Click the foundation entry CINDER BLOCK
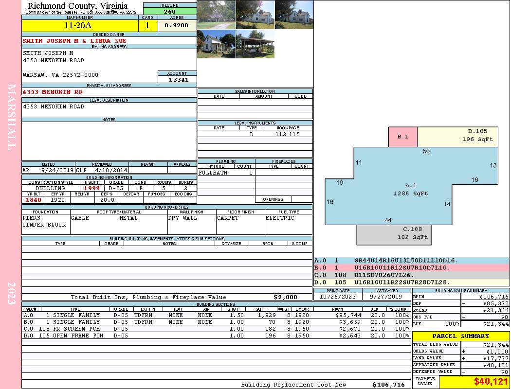The image size is (511, 389). [44, 225]
